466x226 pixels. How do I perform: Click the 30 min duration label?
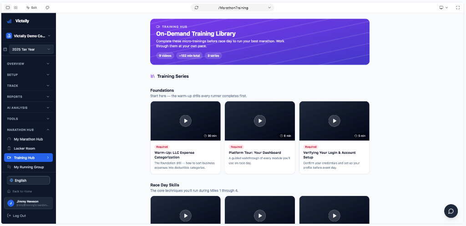tap(210, 136)
